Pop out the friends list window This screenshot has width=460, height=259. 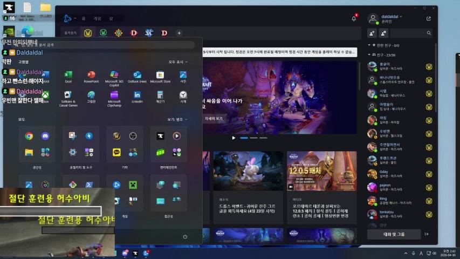[x=428, y=18]
